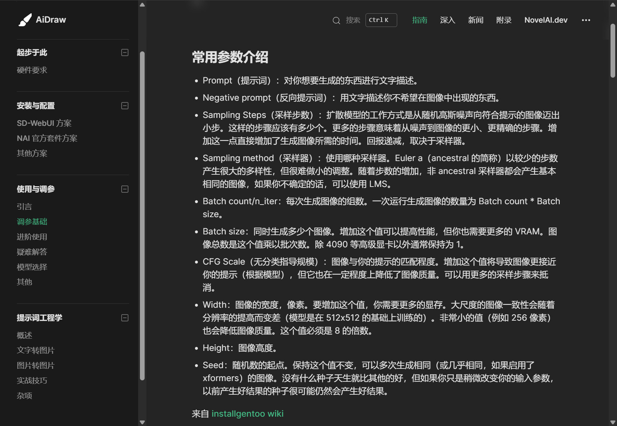Screen dimensions: 617x426
Task: Open the SD-WebUI 方案 sidebar page
Action: 44,123
